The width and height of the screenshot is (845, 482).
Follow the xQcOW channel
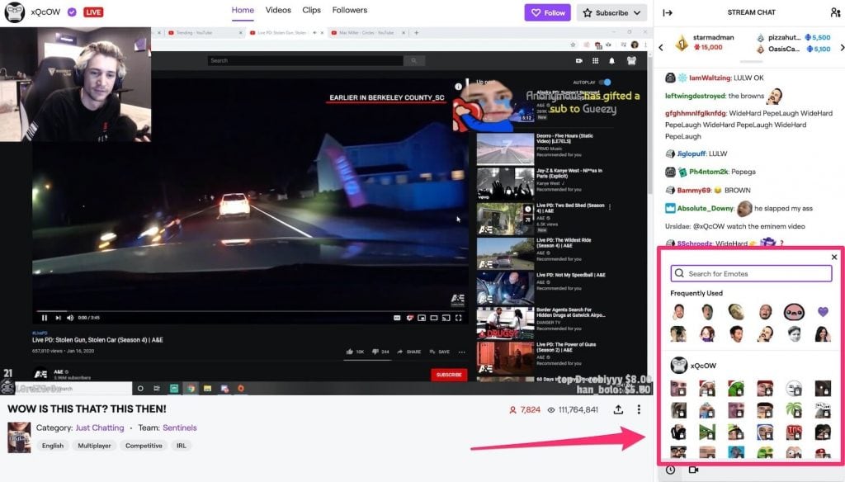point(548,12)
